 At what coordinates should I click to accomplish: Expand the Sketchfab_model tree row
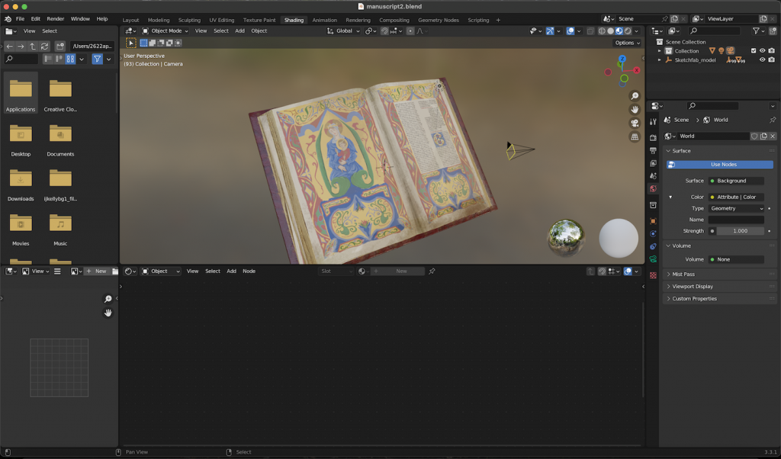(x=660, y=60)
